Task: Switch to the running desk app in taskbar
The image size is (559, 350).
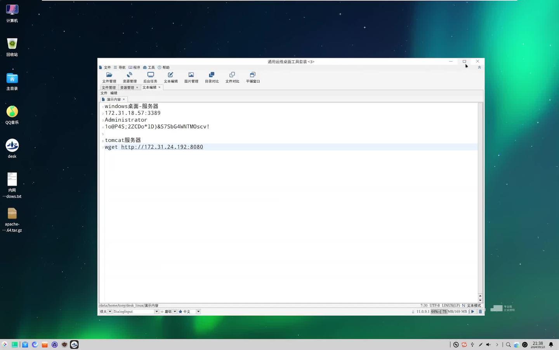Action: point(74,345)
